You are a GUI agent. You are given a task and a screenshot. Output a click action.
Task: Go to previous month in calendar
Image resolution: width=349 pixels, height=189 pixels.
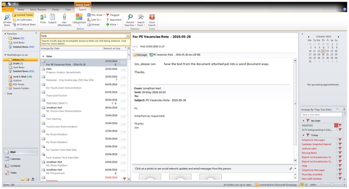309,37
